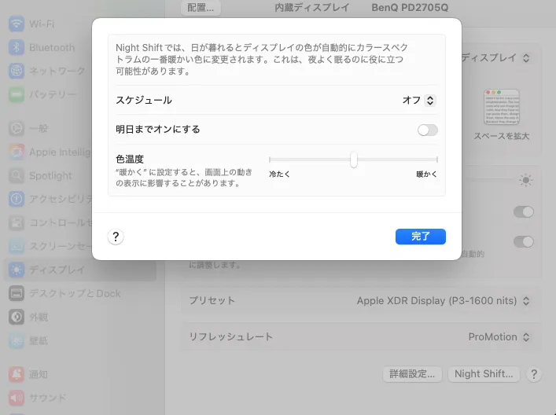Toggle 明日までオンにする switch

pyautogui.click(x=427, y=130)
